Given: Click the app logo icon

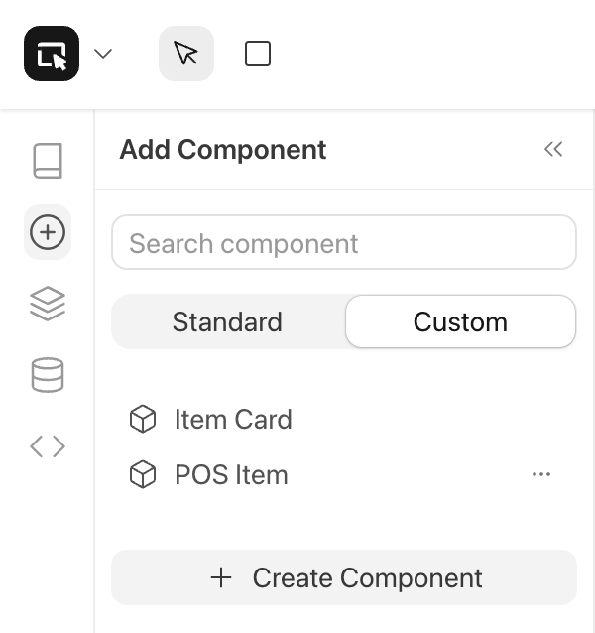Looking at the screenshot, I should click(52, 54).
